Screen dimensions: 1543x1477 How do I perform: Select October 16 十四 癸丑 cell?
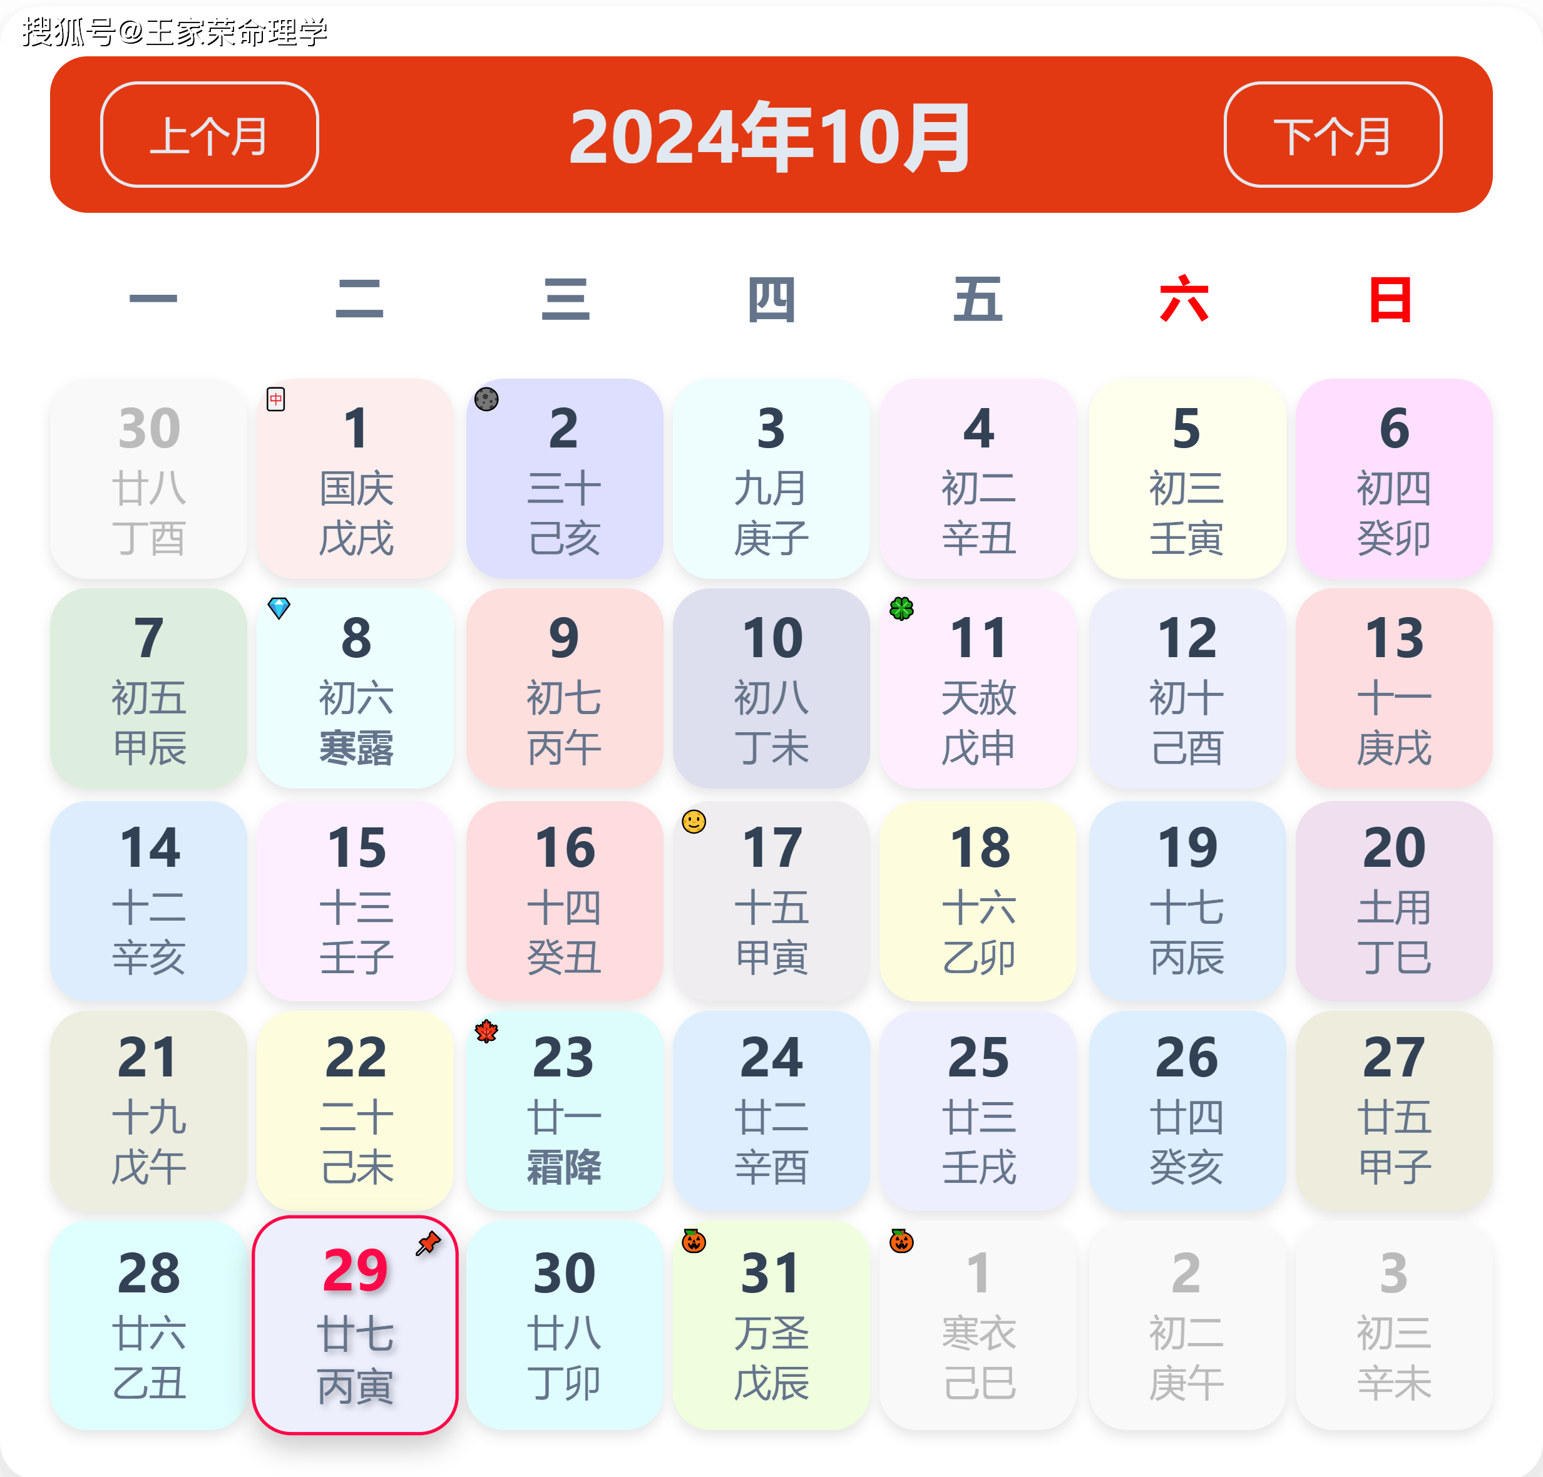[565, 901]
